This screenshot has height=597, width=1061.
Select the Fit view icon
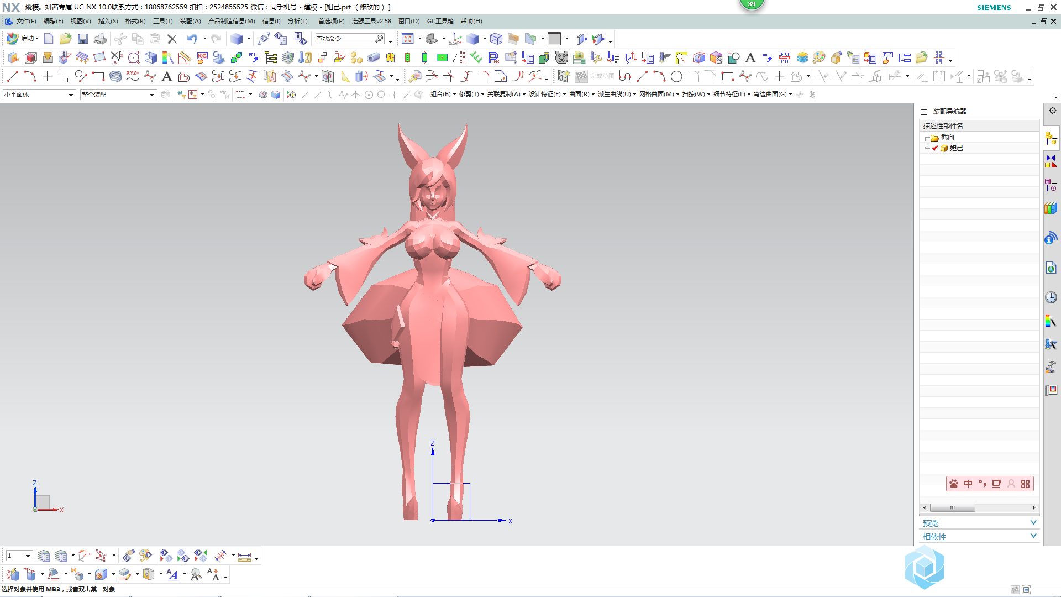[408, 39]
